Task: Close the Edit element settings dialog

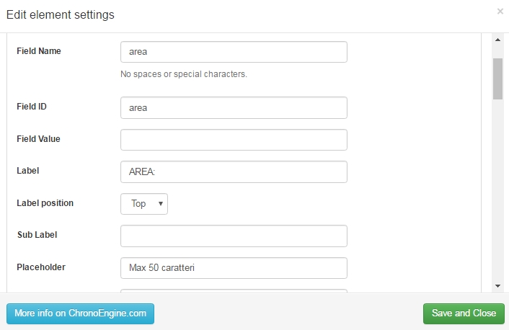Action: point(500,12)
